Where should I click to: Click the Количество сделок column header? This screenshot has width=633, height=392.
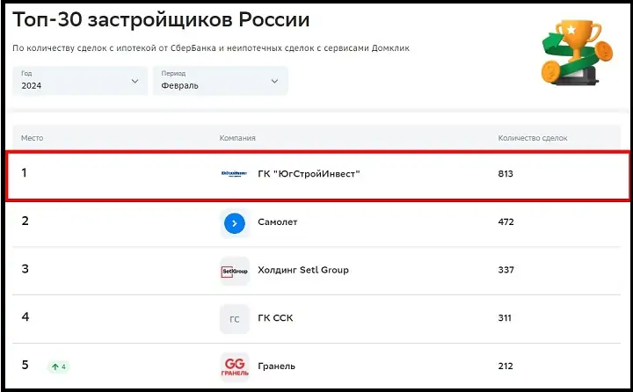(x=533, y=138)
